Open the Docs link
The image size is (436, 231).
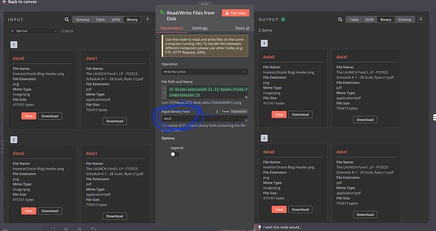coord(242,28)
